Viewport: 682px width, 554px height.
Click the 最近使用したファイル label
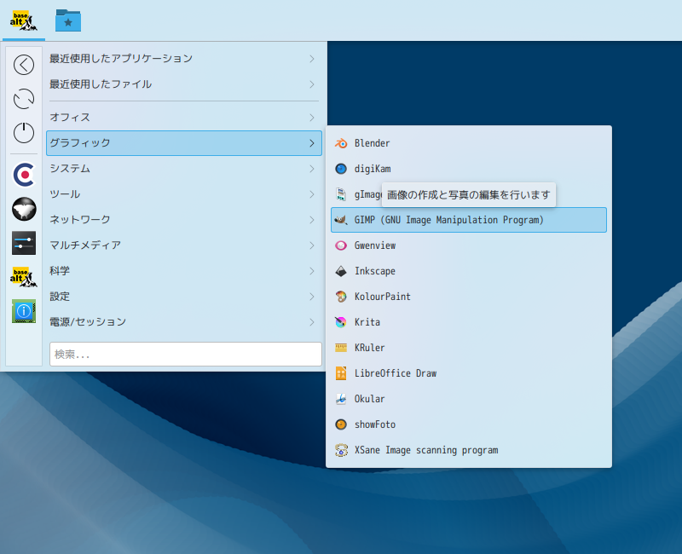101,84
